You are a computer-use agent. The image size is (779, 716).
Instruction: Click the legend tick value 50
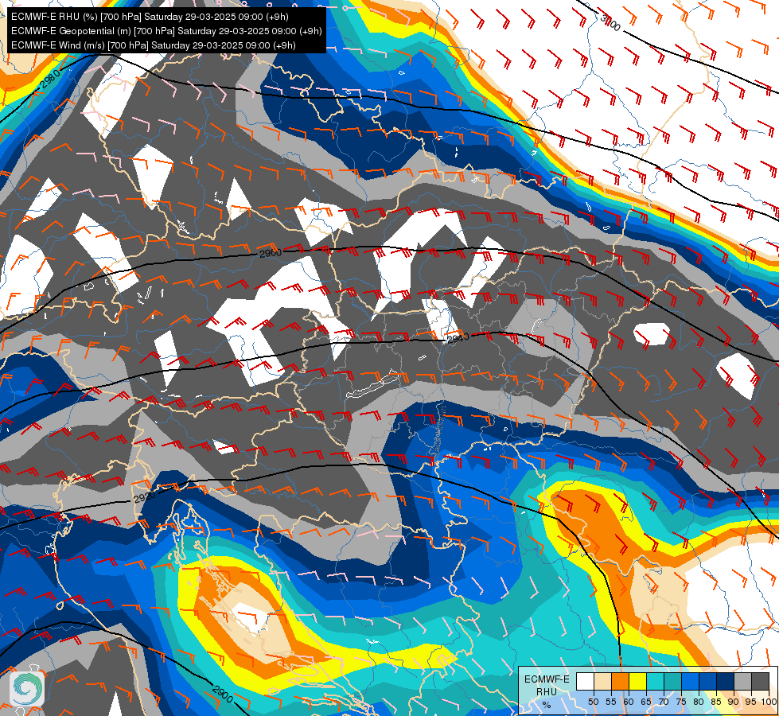[x=593, y=702]
